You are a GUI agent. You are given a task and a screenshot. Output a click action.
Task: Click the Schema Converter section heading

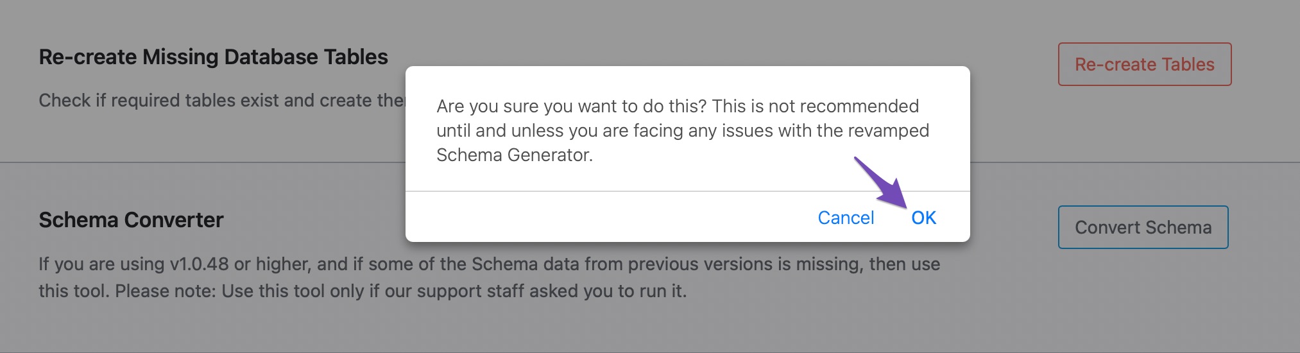131,220
